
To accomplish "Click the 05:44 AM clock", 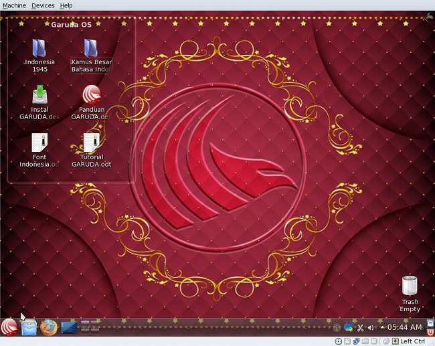I will [404, 327].
